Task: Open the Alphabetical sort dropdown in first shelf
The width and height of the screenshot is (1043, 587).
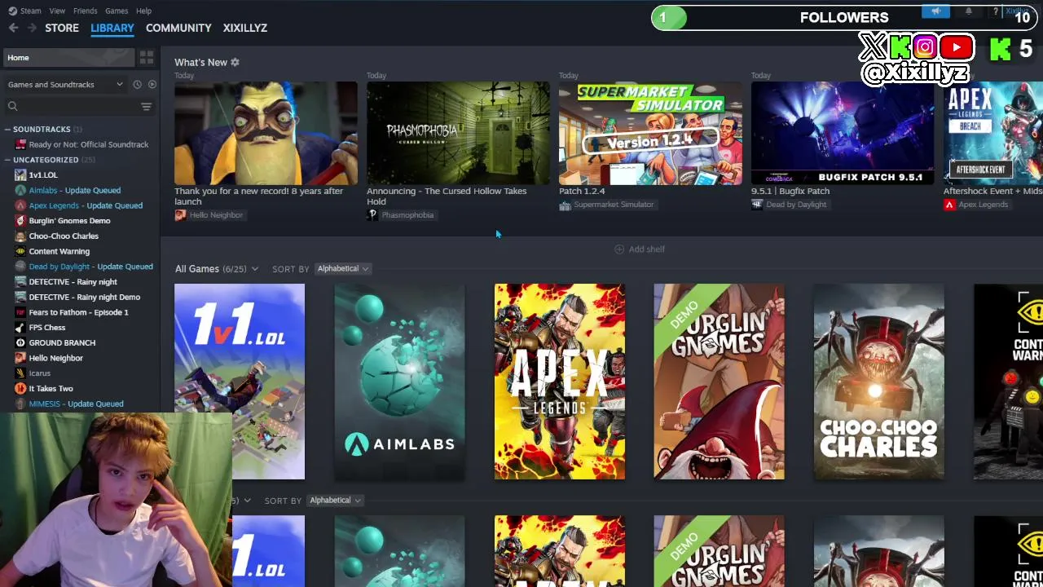Action: tap(342, 269)
